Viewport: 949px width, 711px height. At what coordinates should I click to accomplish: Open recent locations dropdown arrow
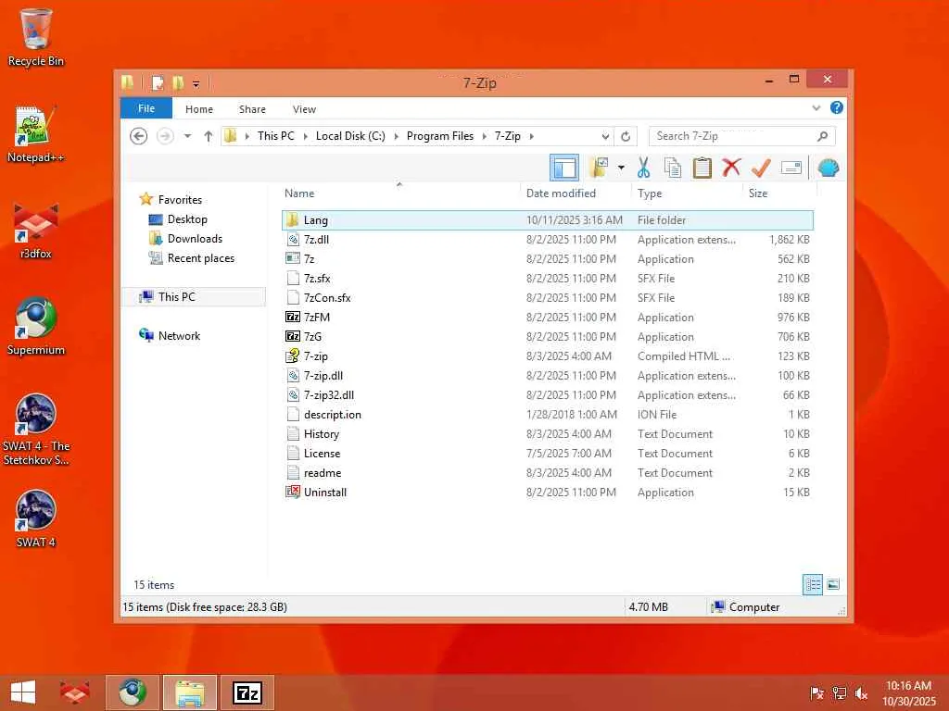point(187,136)
